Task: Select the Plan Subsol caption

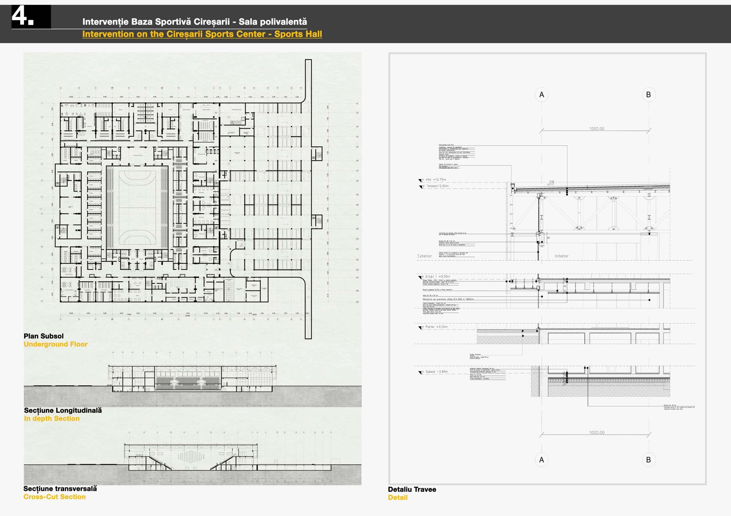Action: pyautogui.click(x=44, y=336)
